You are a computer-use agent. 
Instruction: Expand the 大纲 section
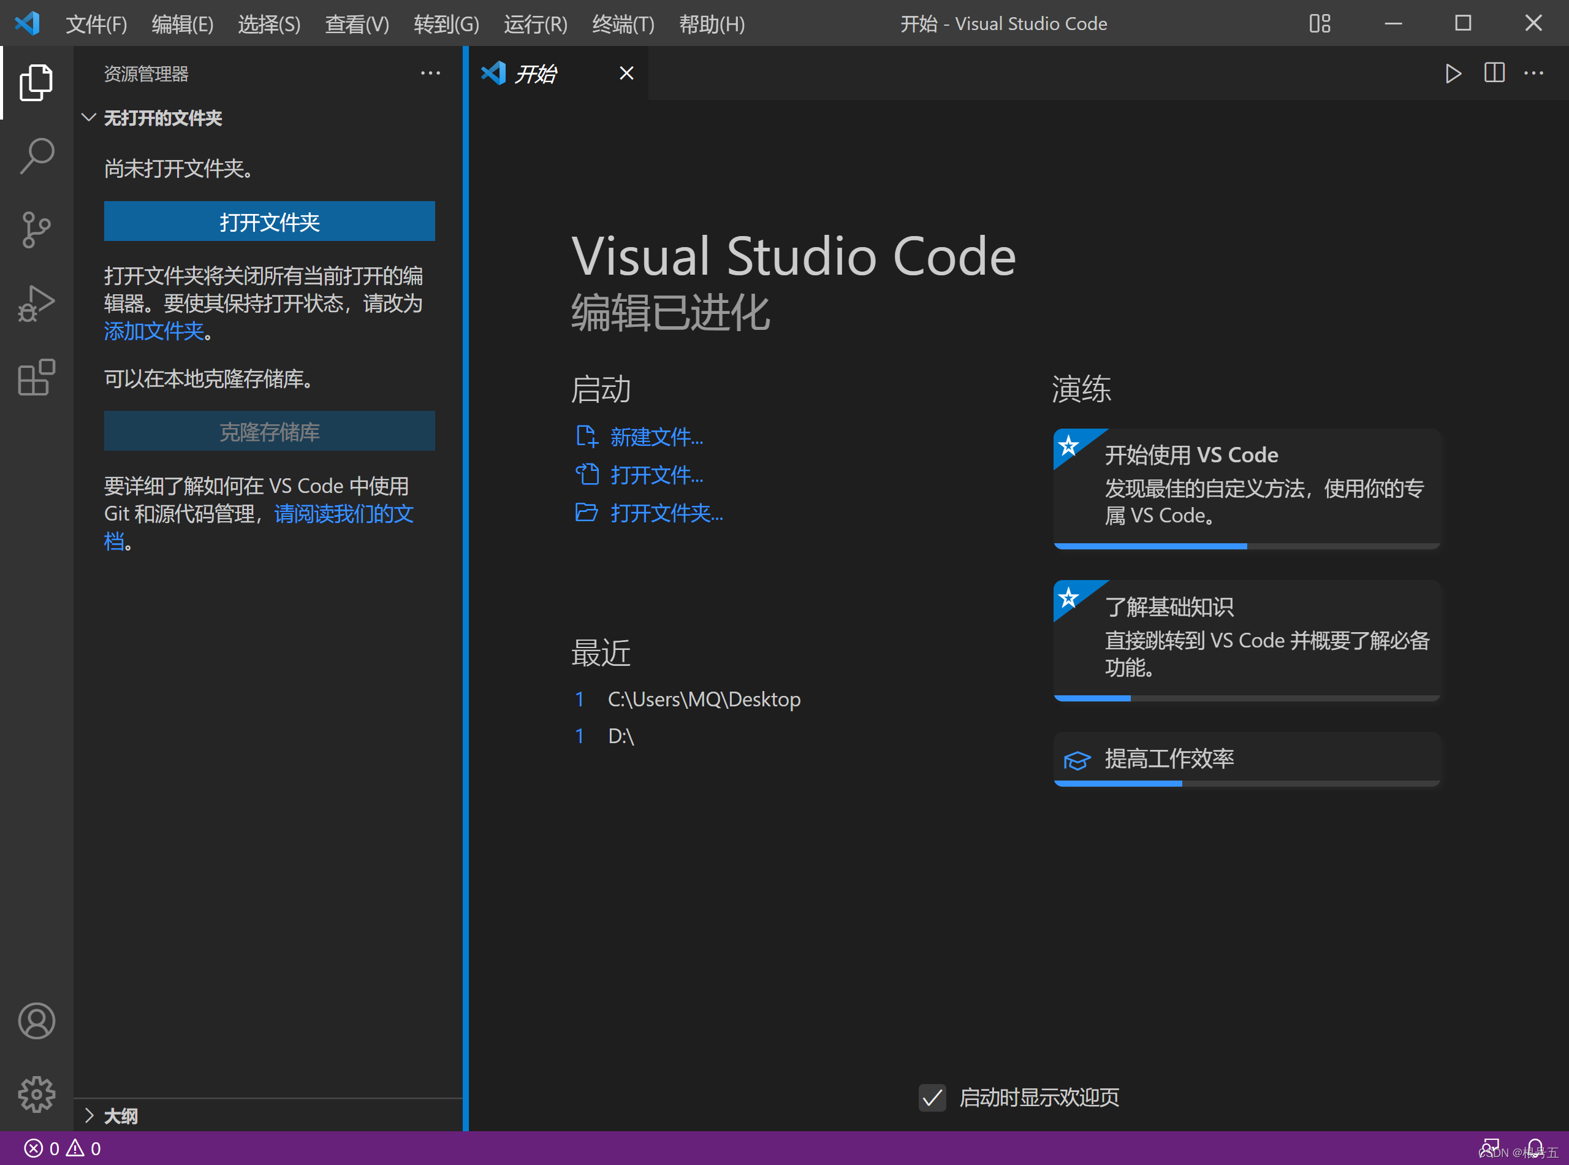click(x=89, y=1115)
